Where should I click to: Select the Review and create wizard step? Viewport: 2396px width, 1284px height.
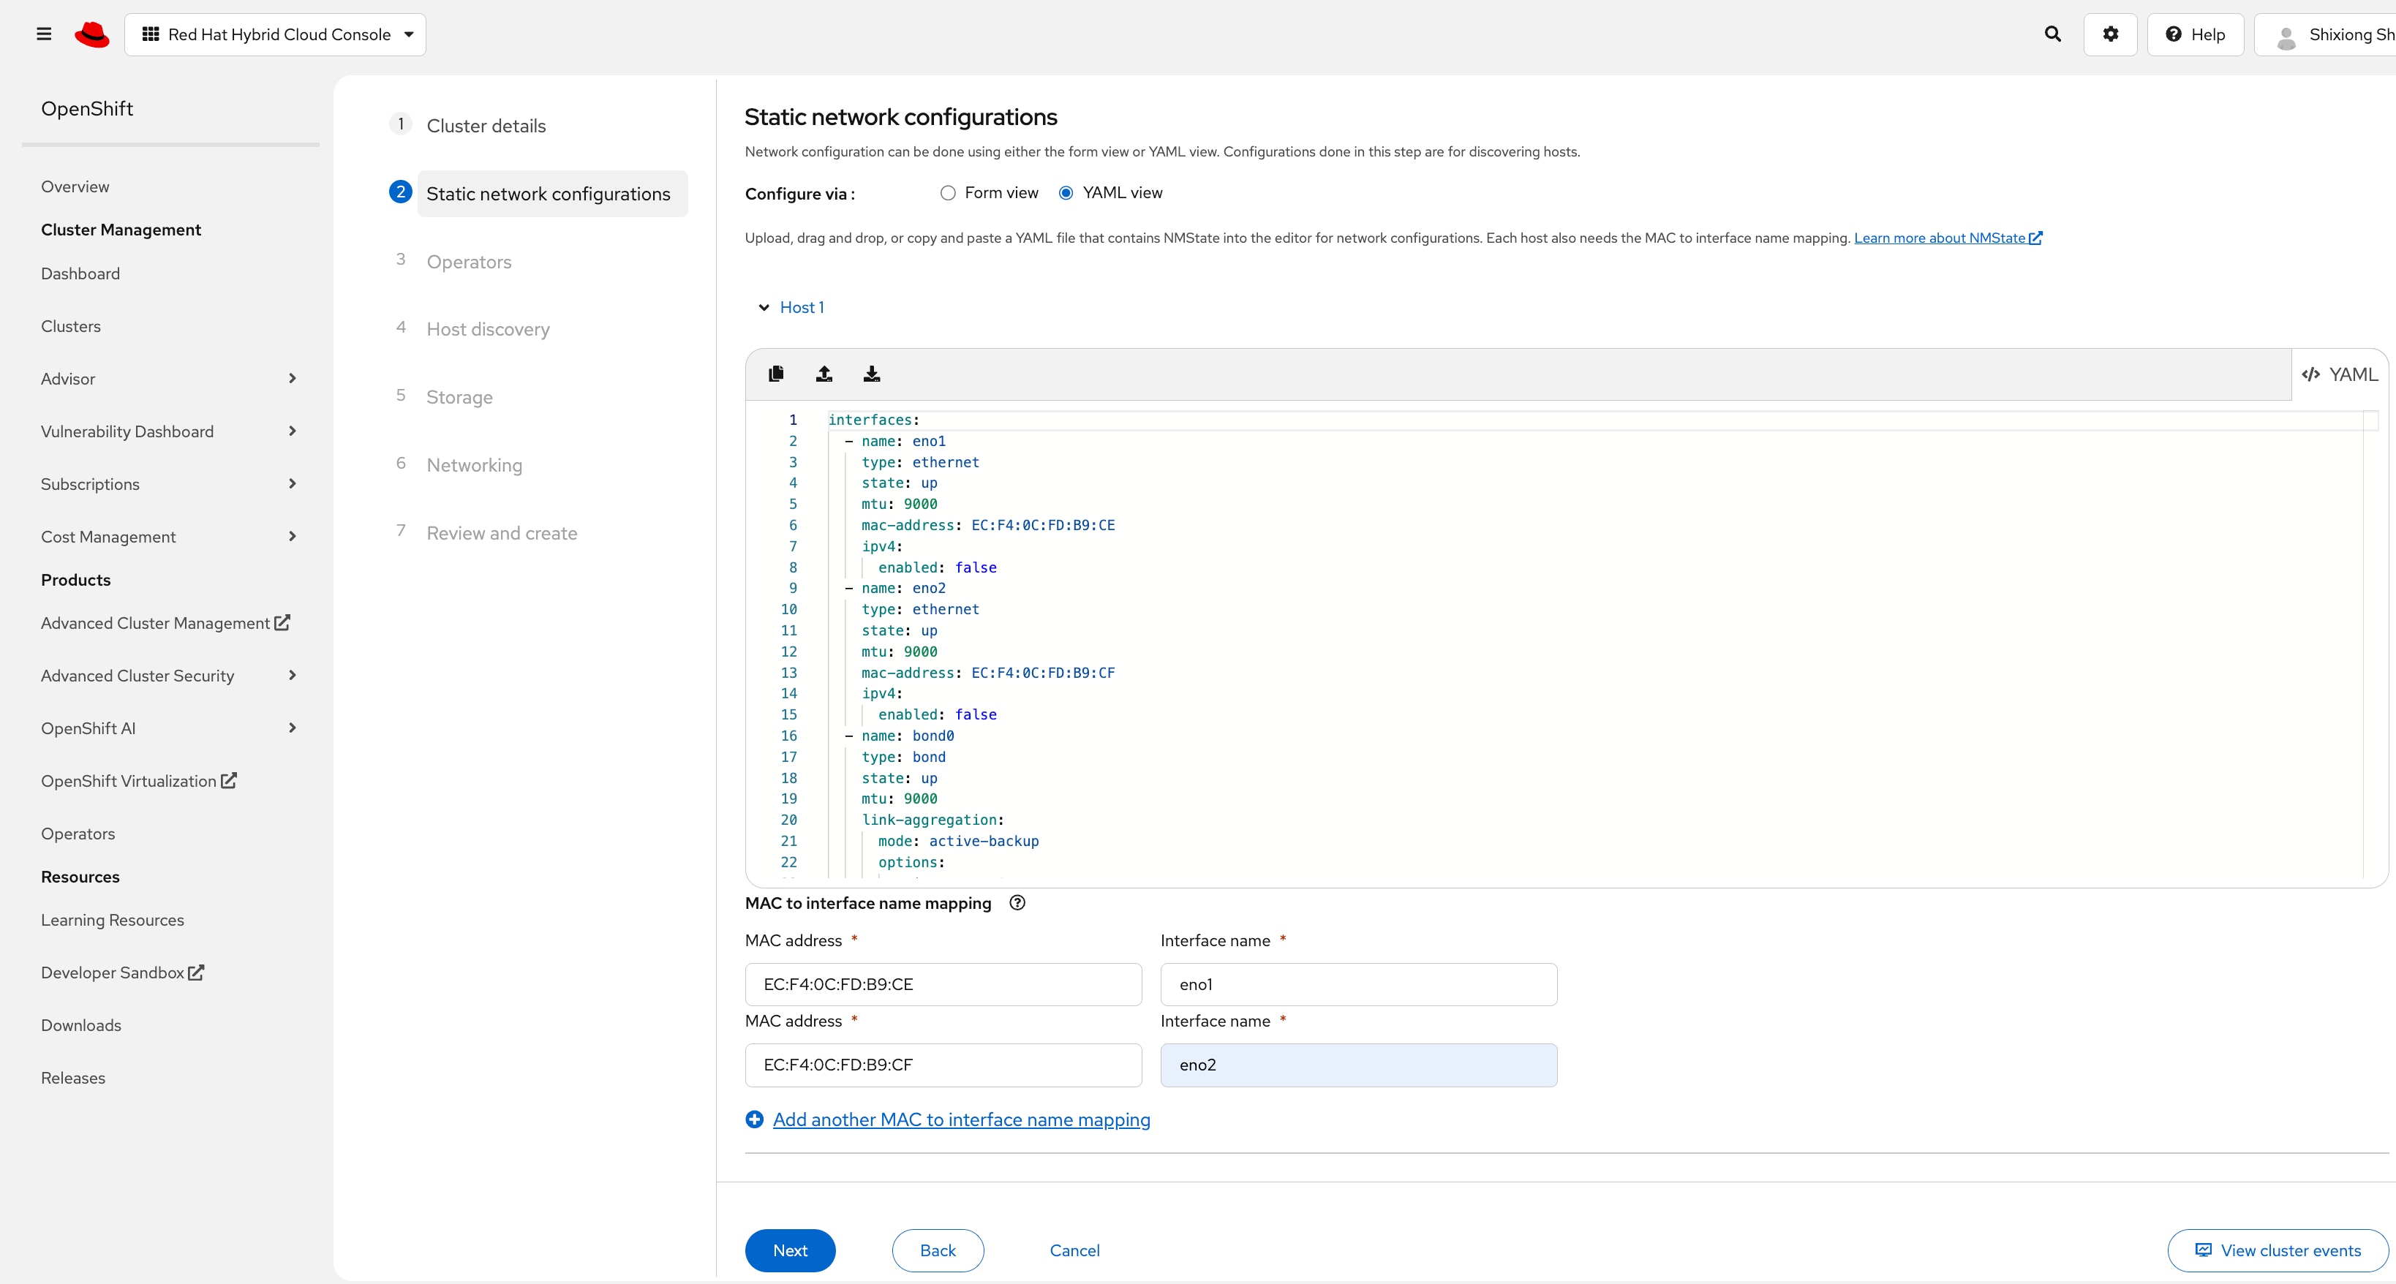502,533
